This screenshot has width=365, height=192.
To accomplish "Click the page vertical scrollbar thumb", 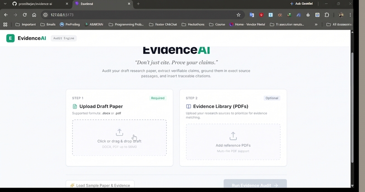I will pyautogui.click(x=352, y=108).
